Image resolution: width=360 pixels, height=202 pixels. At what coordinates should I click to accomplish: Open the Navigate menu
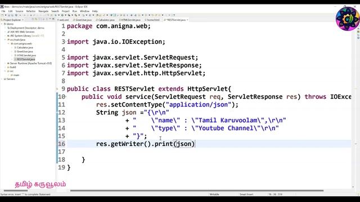(43, 11)
